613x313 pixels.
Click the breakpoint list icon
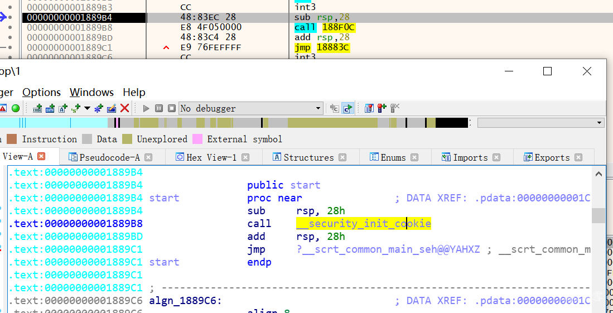(x=369, y=108)
